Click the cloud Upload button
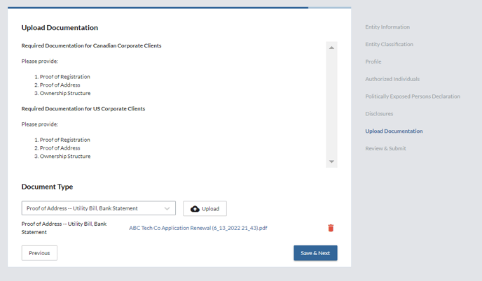 point(205,208)
